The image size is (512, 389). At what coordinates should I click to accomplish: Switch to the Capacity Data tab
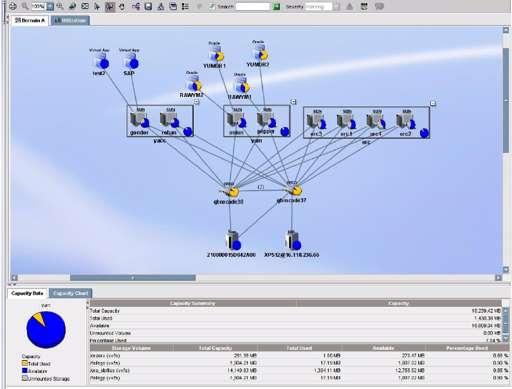click(27, 293)
